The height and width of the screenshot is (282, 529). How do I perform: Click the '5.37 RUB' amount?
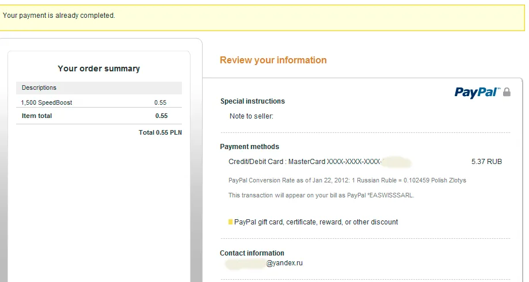pos(486,162)
